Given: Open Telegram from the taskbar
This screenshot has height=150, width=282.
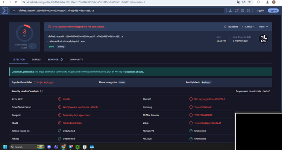Looking at the screenshot, I should point(71,147).
